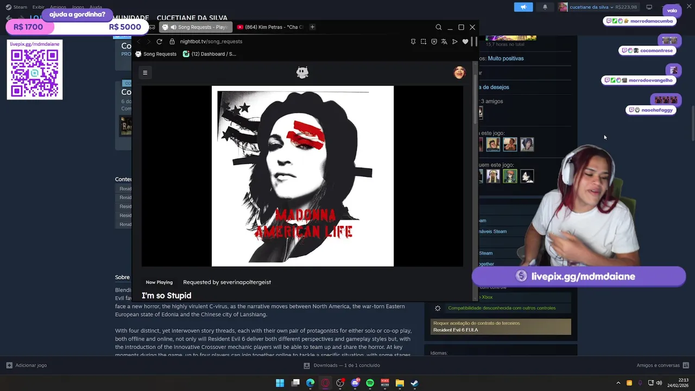The image size is (695, 391).
Task: Open the Steam menu in menu bar
Action: 17,7
